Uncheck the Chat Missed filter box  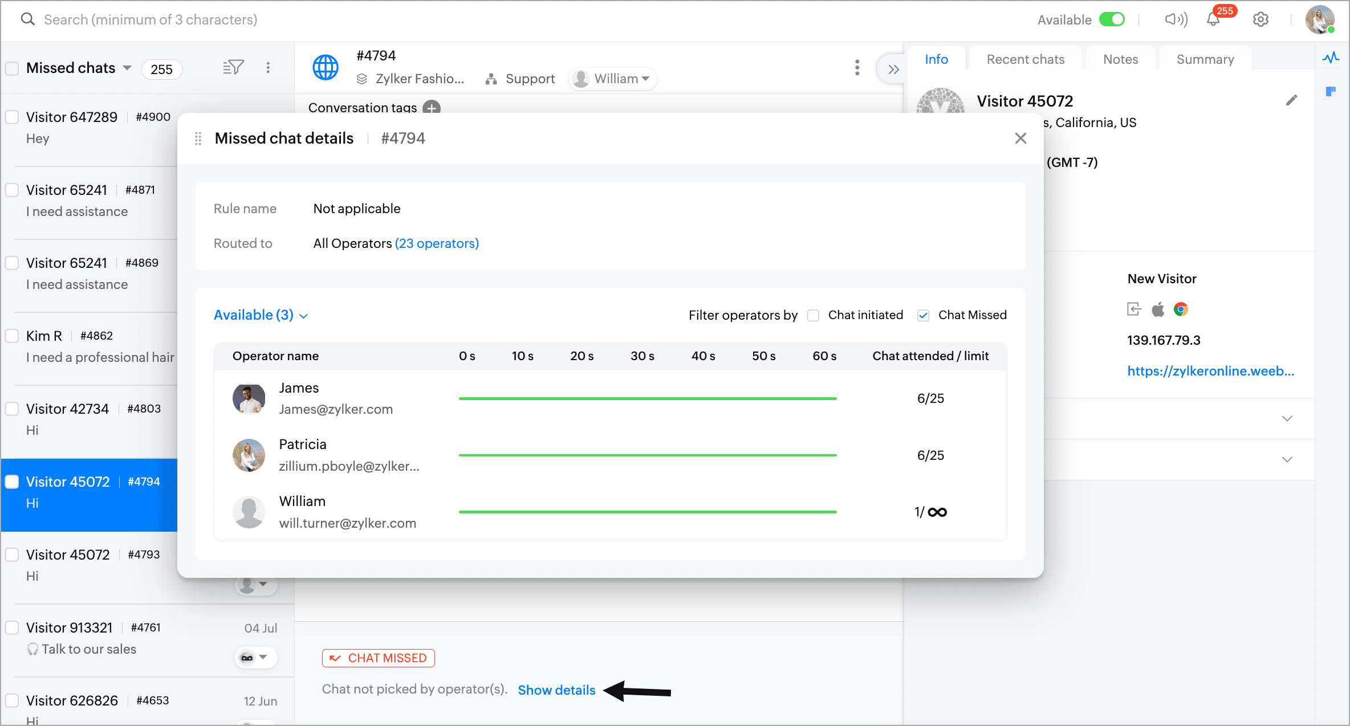[x=923, y=316]
